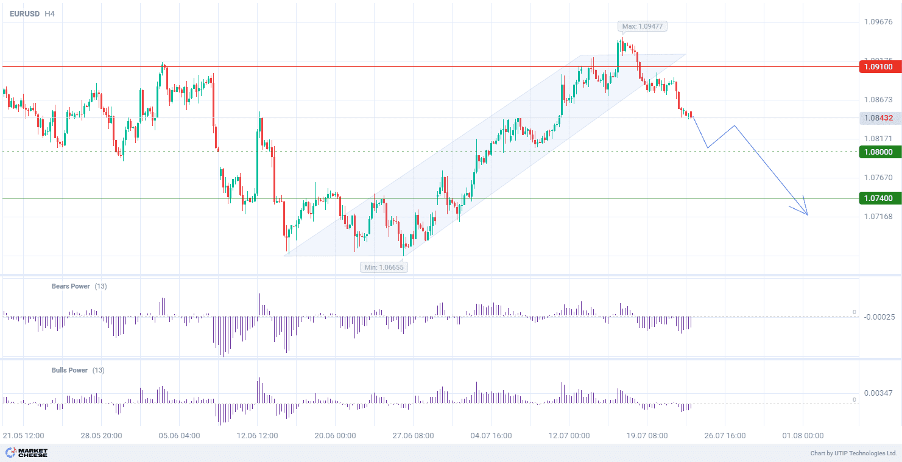Click the 21.05 12:00 time axis label
The height and width of the screenshot is (462, 902).
[23, 436]
